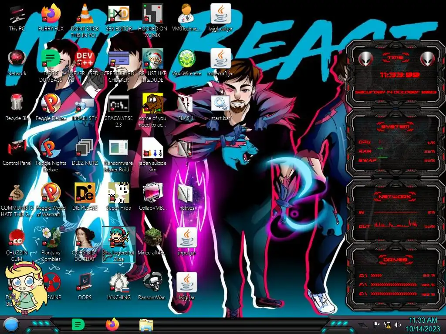Select the Minecraft4Fr... grass block icon
Image resolution: width=446 pixels, height=334 pixels.
[152, 242]
